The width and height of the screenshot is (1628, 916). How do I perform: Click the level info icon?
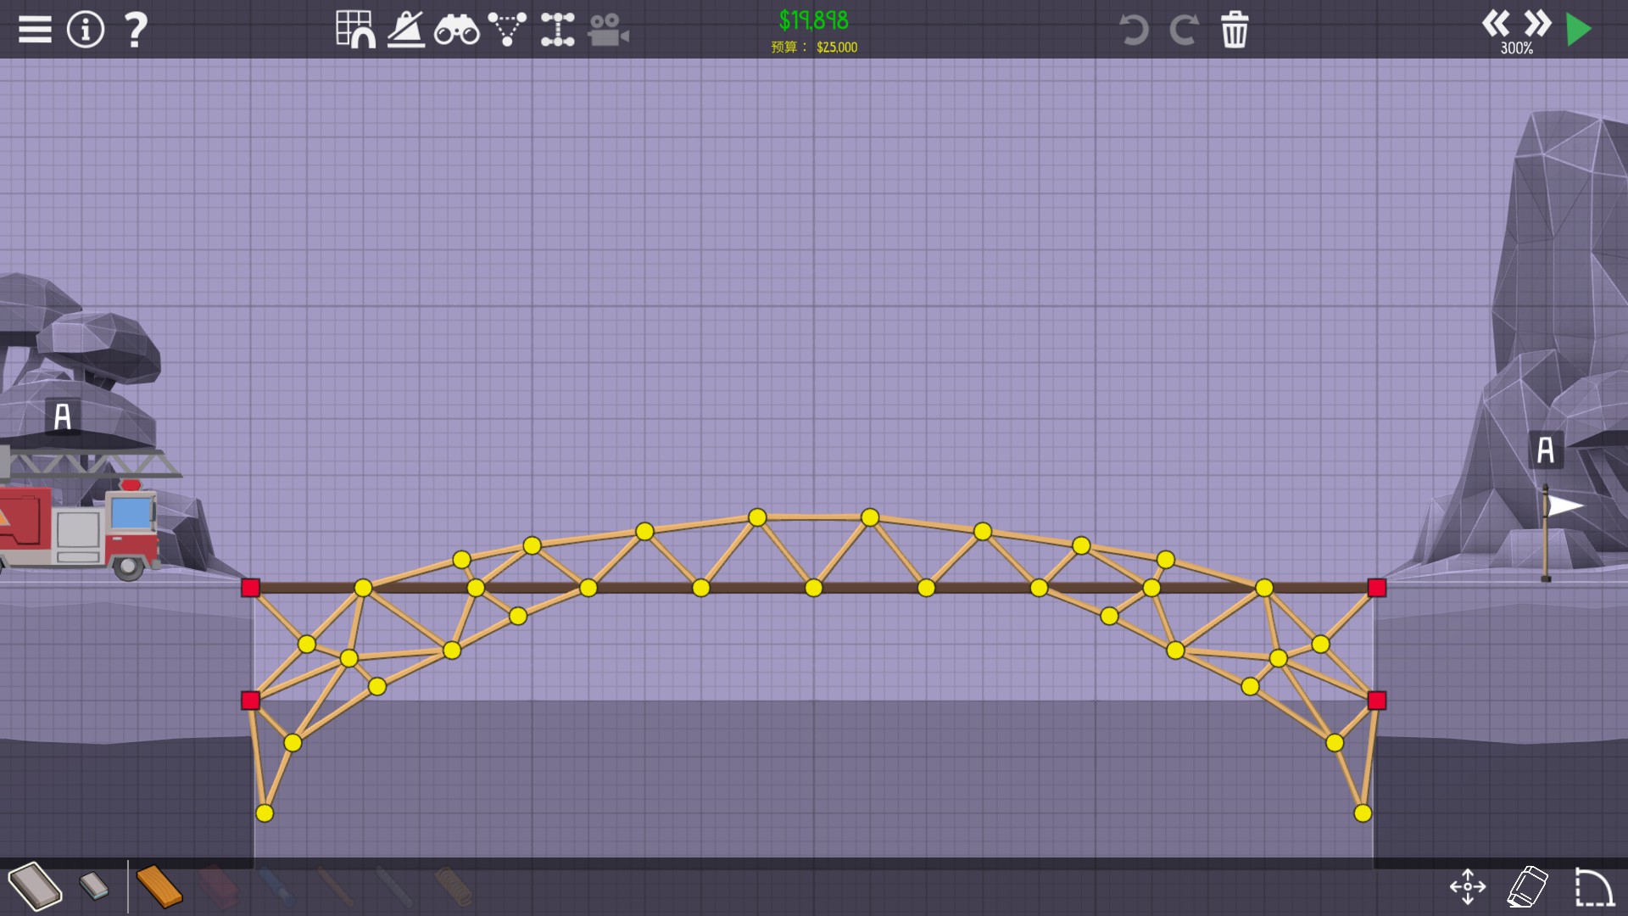coord(86,30)
